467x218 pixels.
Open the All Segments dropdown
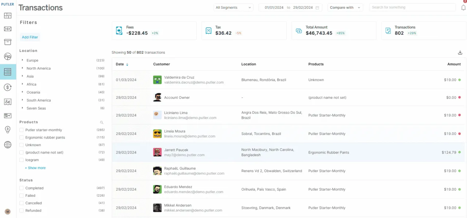point(233,8)
